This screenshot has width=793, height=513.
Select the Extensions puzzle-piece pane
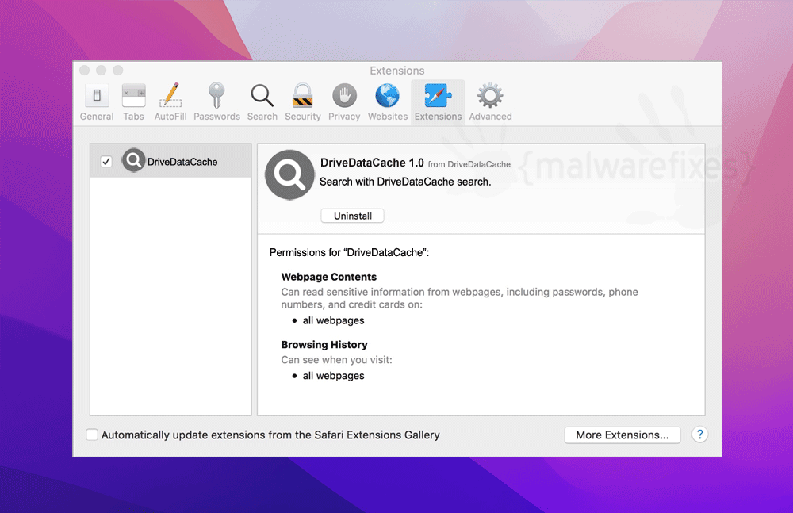point(438,102)
